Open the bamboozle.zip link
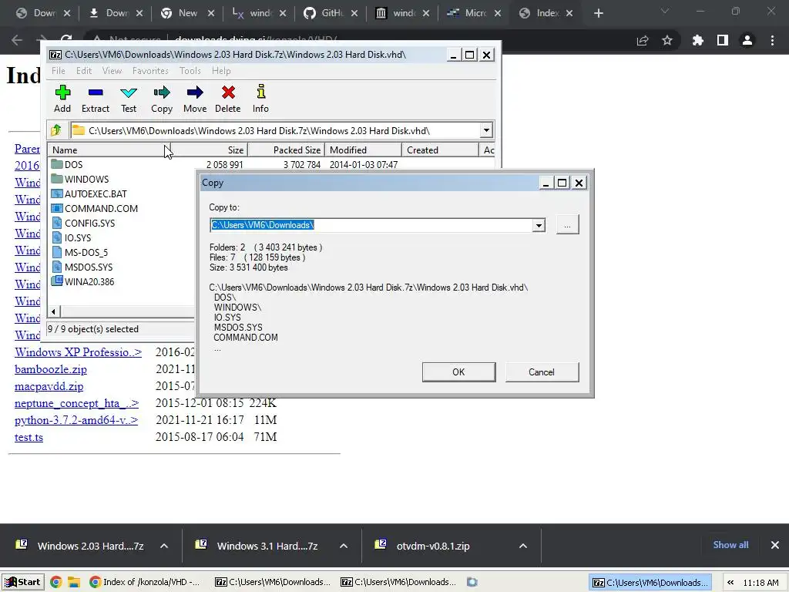 (x=51, y=369)
